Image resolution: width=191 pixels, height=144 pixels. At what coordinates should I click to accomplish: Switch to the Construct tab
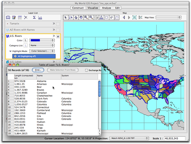click(78, 8)
